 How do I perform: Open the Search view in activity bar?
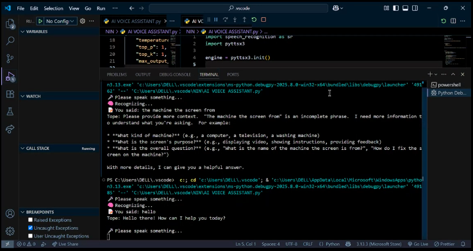10,41
